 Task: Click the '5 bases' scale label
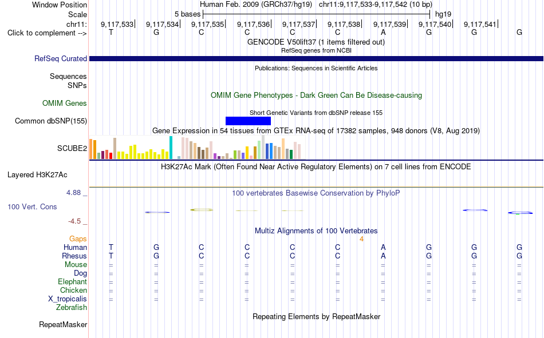[187, 14]
